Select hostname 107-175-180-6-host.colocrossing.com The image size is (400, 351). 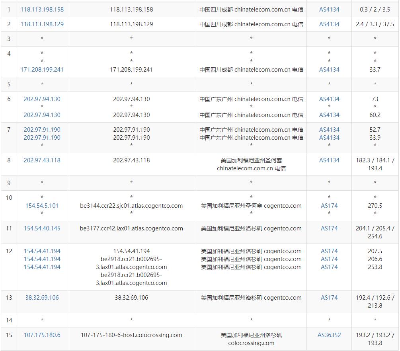click(x=131, y=335)
